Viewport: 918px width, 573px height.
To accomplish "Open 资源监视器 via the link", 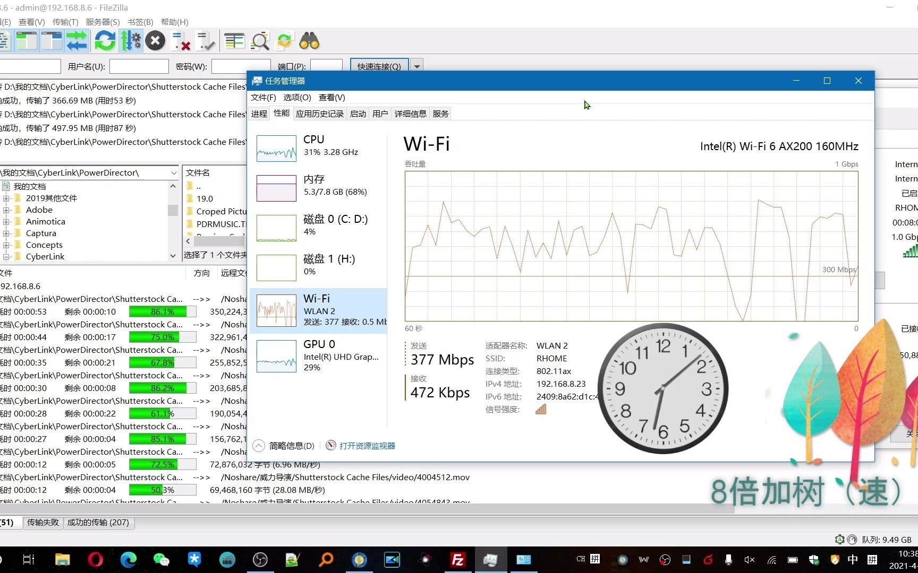I will tap(367, 446).
